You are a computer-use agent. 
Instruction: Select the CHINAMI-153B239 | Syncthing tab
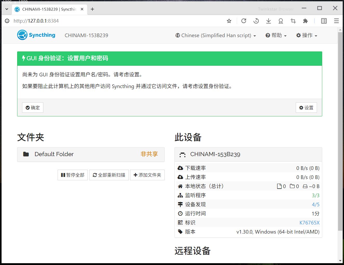49,9
